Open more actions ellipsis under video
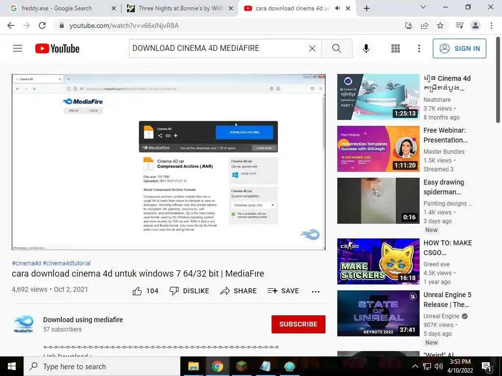Screen dimensions: 502x376 coord(316,291)
